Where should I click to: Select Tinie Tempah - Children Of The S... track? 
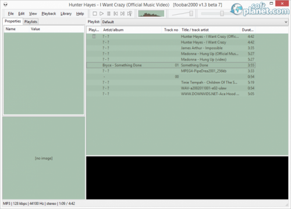pyautogui.click(x=171, y=82)
